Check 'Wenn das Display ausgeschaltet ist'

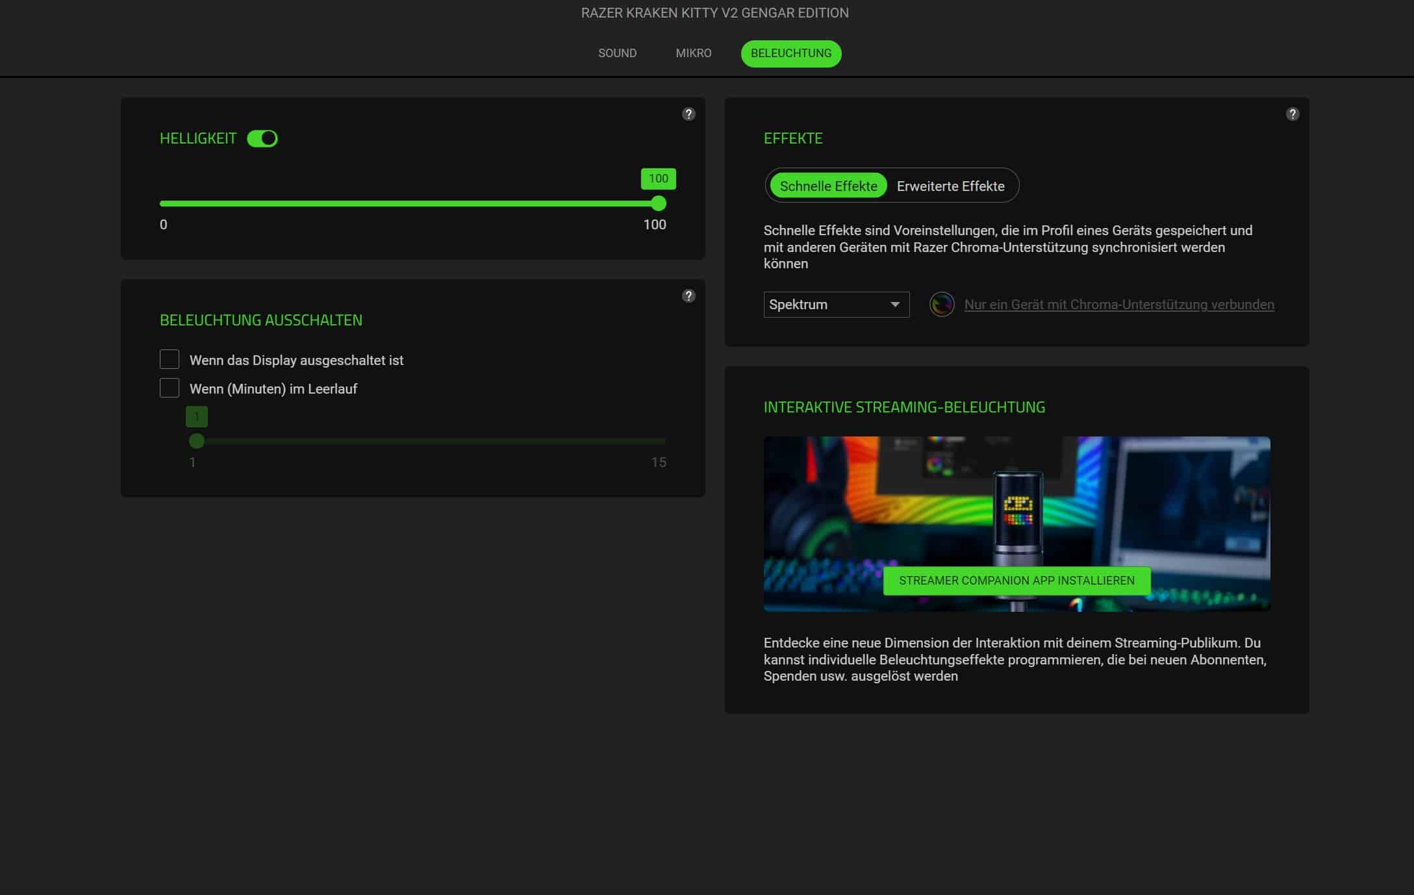point(170,359)
